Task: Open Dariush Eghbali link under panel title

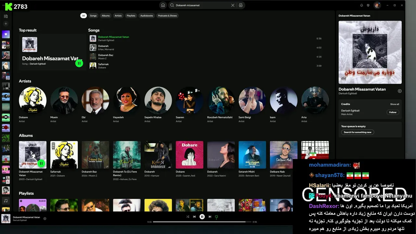Action: pos(348,94)
